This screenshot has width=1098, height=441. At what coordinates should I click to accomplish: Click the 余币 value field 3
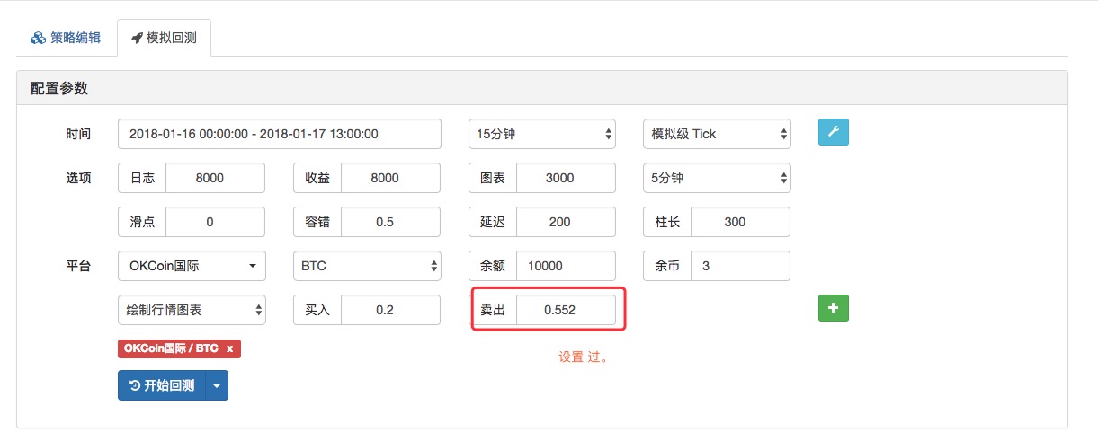click(740, 266)
